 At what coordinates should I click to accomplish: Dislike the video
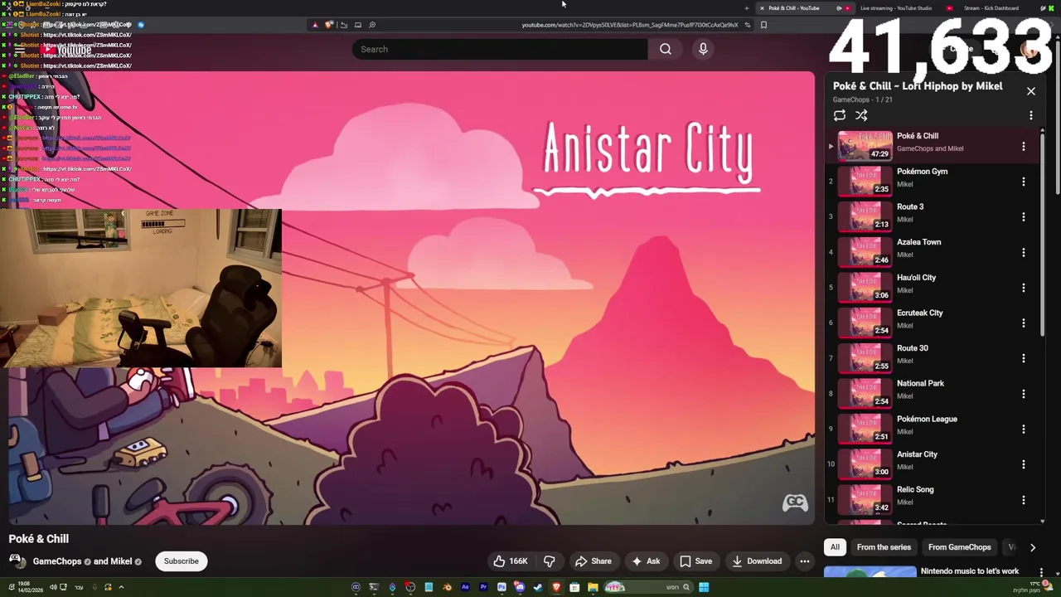[x=549, y=561]
